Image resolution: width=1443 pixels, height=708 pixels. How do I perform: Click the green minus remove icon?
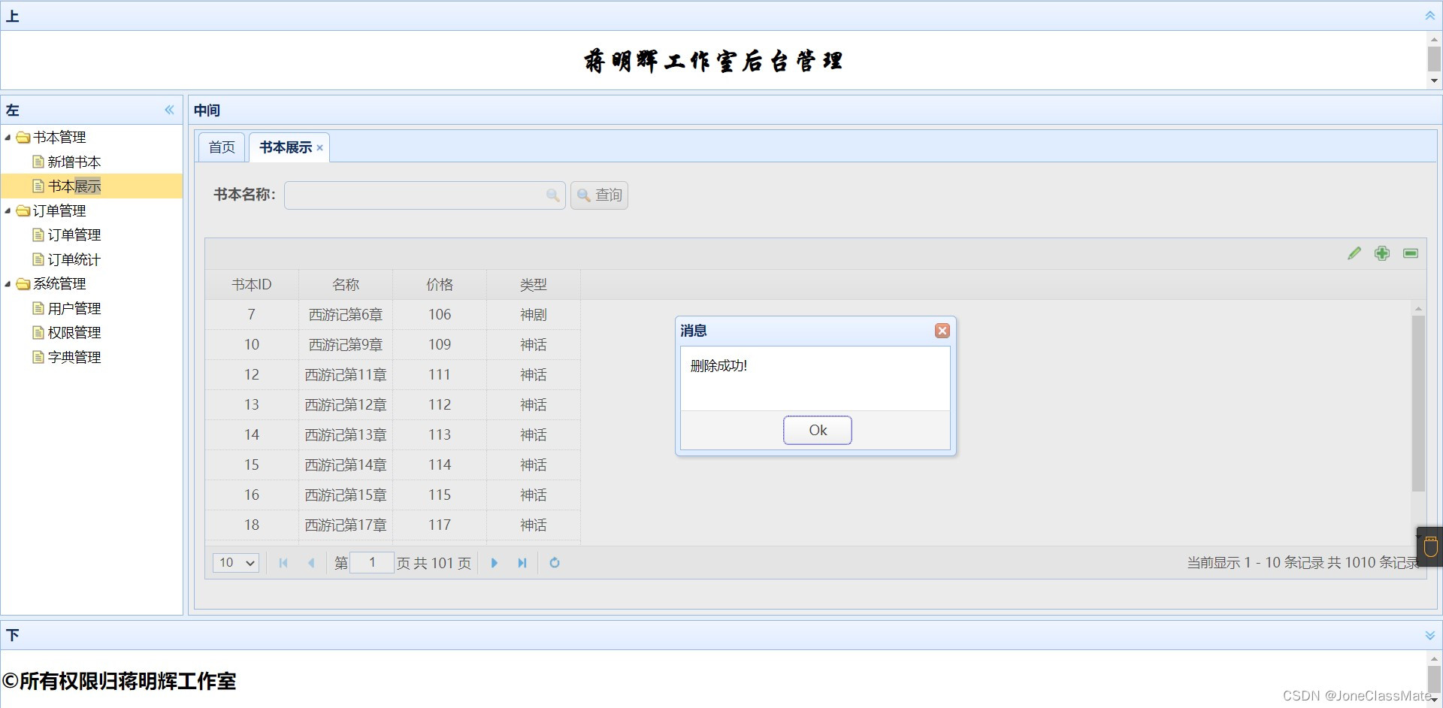(1411, 253)
